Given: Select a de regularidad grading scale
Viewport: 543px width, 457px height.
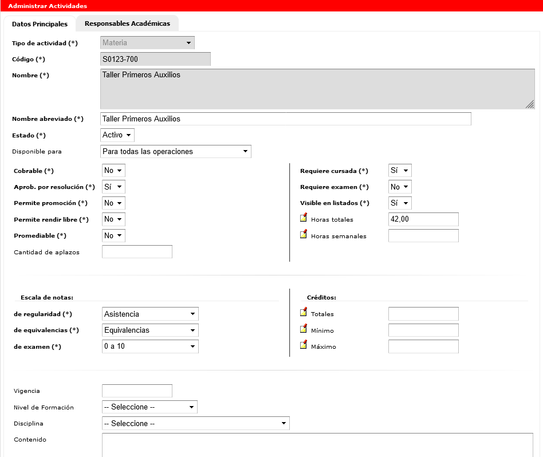Looking at the screenshot, I should 150,314.
